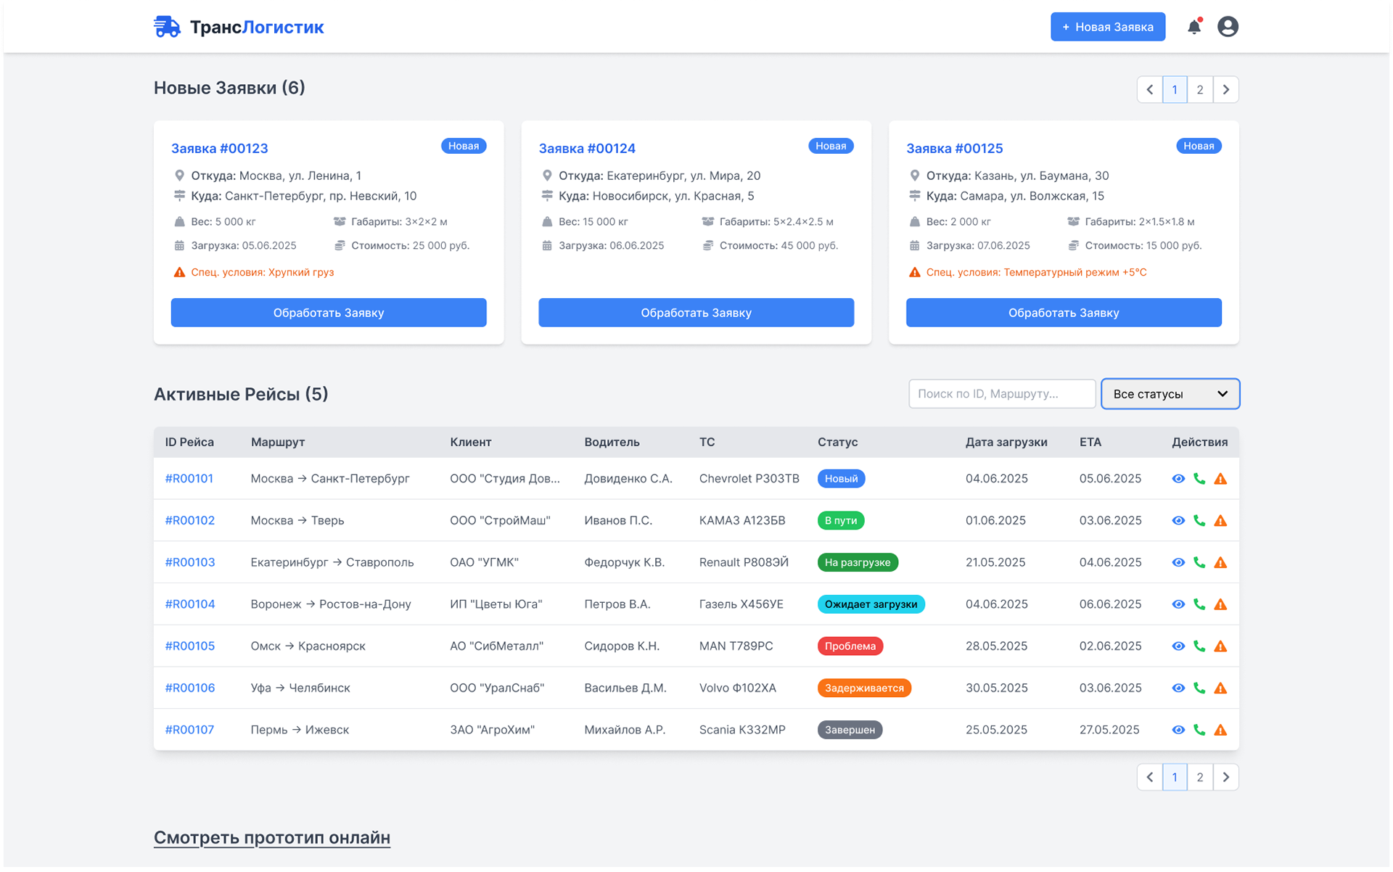Switch to page 2 of Новые Заявки

pos(1200,90)
